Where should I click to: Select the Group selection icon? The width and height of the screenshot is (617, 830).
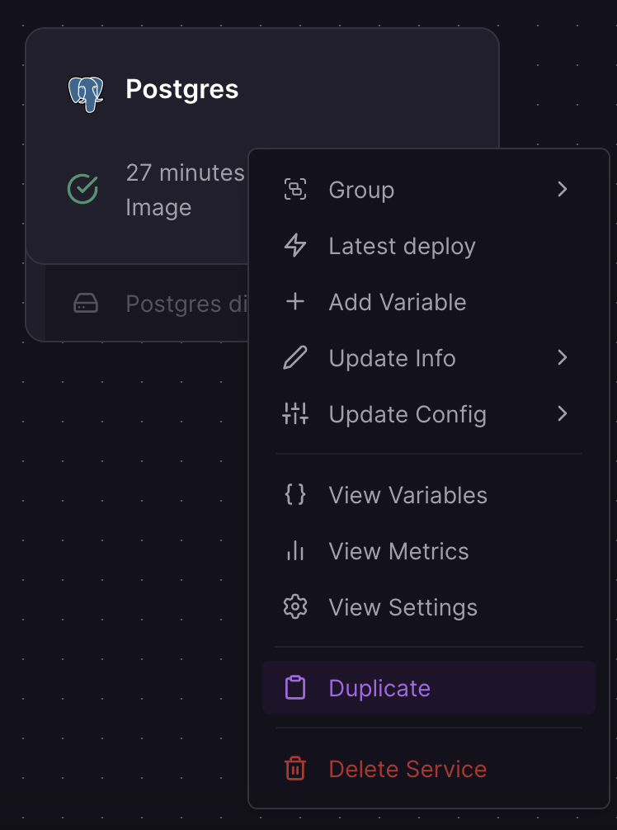[x=295, y=189]
